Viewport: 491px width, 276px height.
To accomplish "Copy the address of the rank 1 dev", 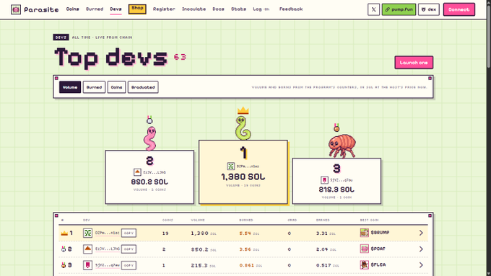I will coord(129,233).
